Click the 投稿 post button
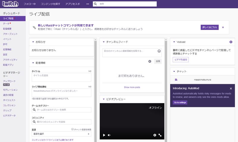Screen dimensions: 238x142 coord(158,61)
